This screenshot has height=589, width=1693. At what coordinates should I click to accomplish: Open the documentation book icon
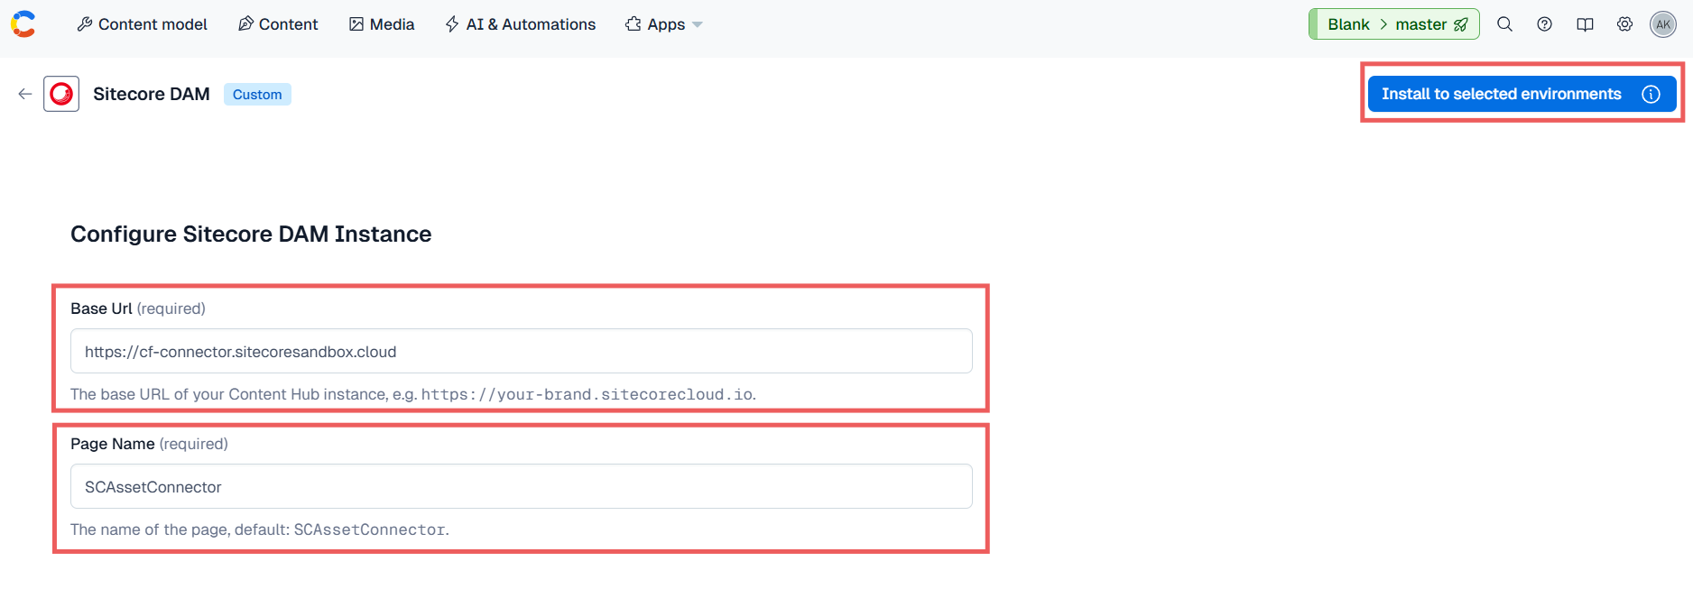1585,24
